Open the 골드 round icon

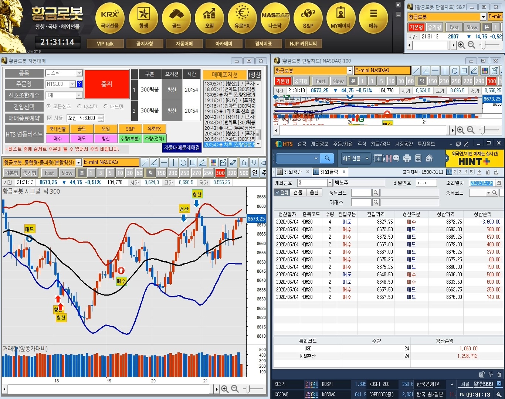176,18
